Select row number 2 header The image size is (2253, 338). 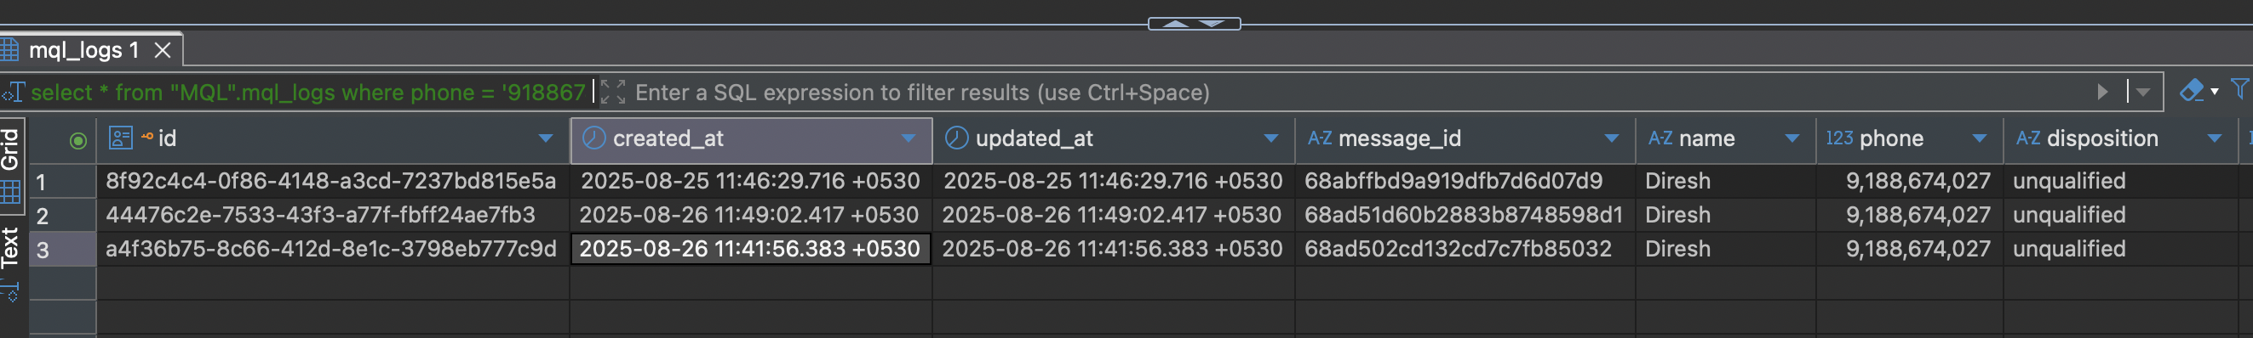click(62, 215)
